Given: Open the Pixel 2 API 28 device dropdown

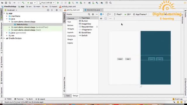Looking at the screenshot, I should (46, 3).
